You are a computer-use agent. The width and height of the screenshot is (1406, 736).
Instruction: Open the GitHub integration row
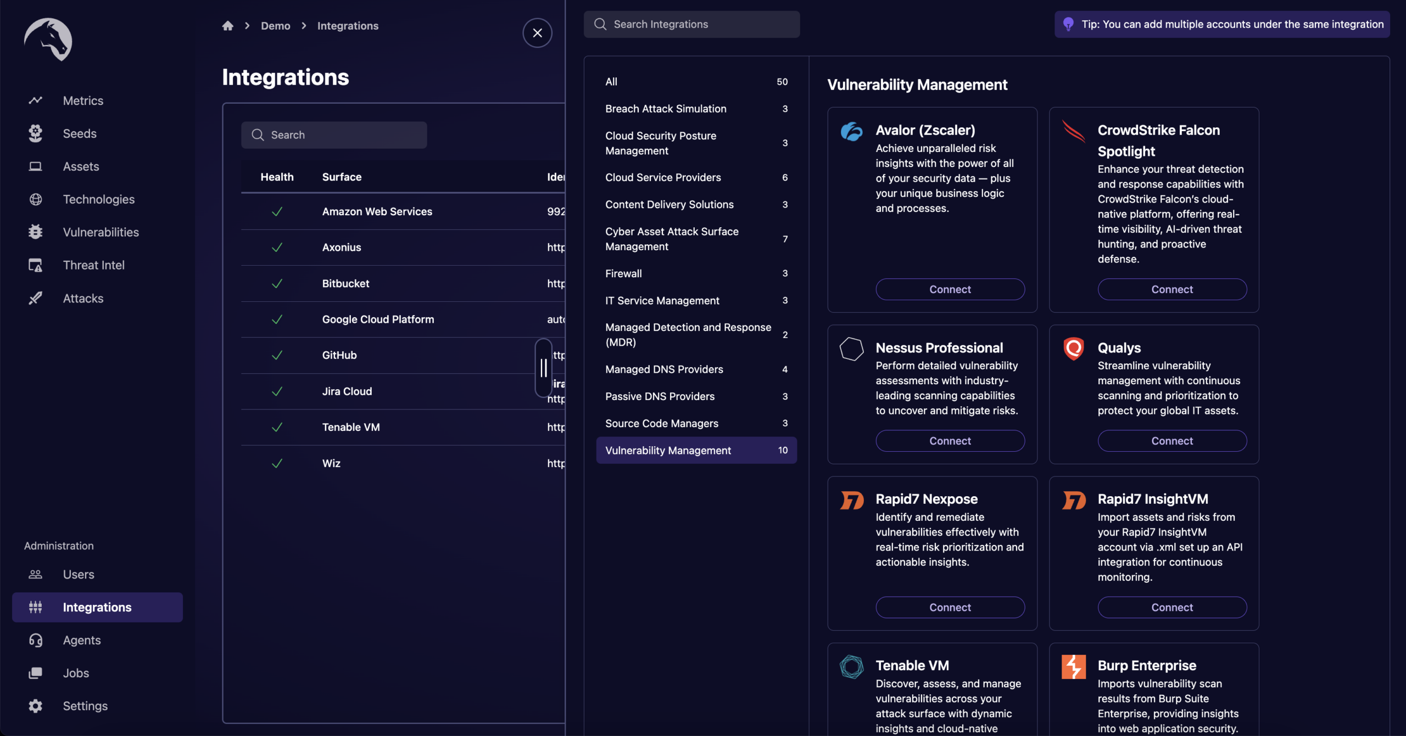(x=403, y=356)
